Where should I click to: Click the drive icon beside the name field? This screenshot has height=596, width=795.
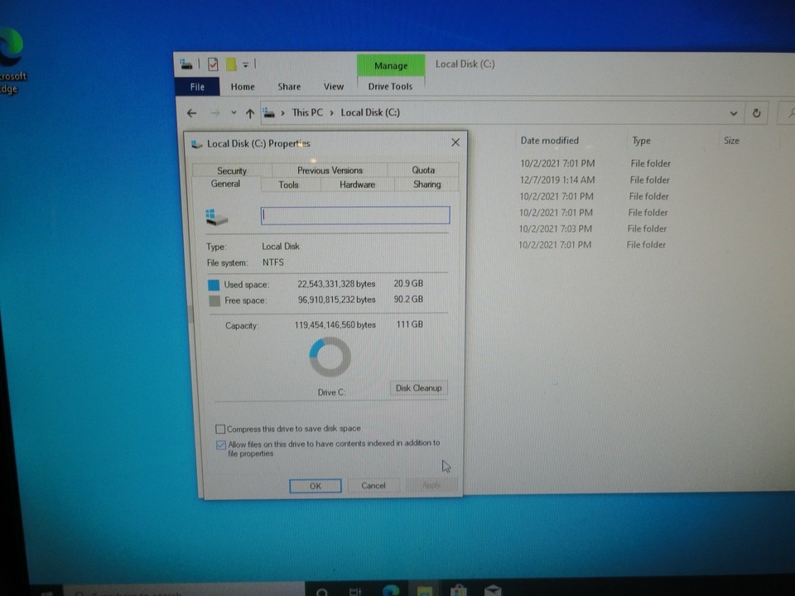217,217
